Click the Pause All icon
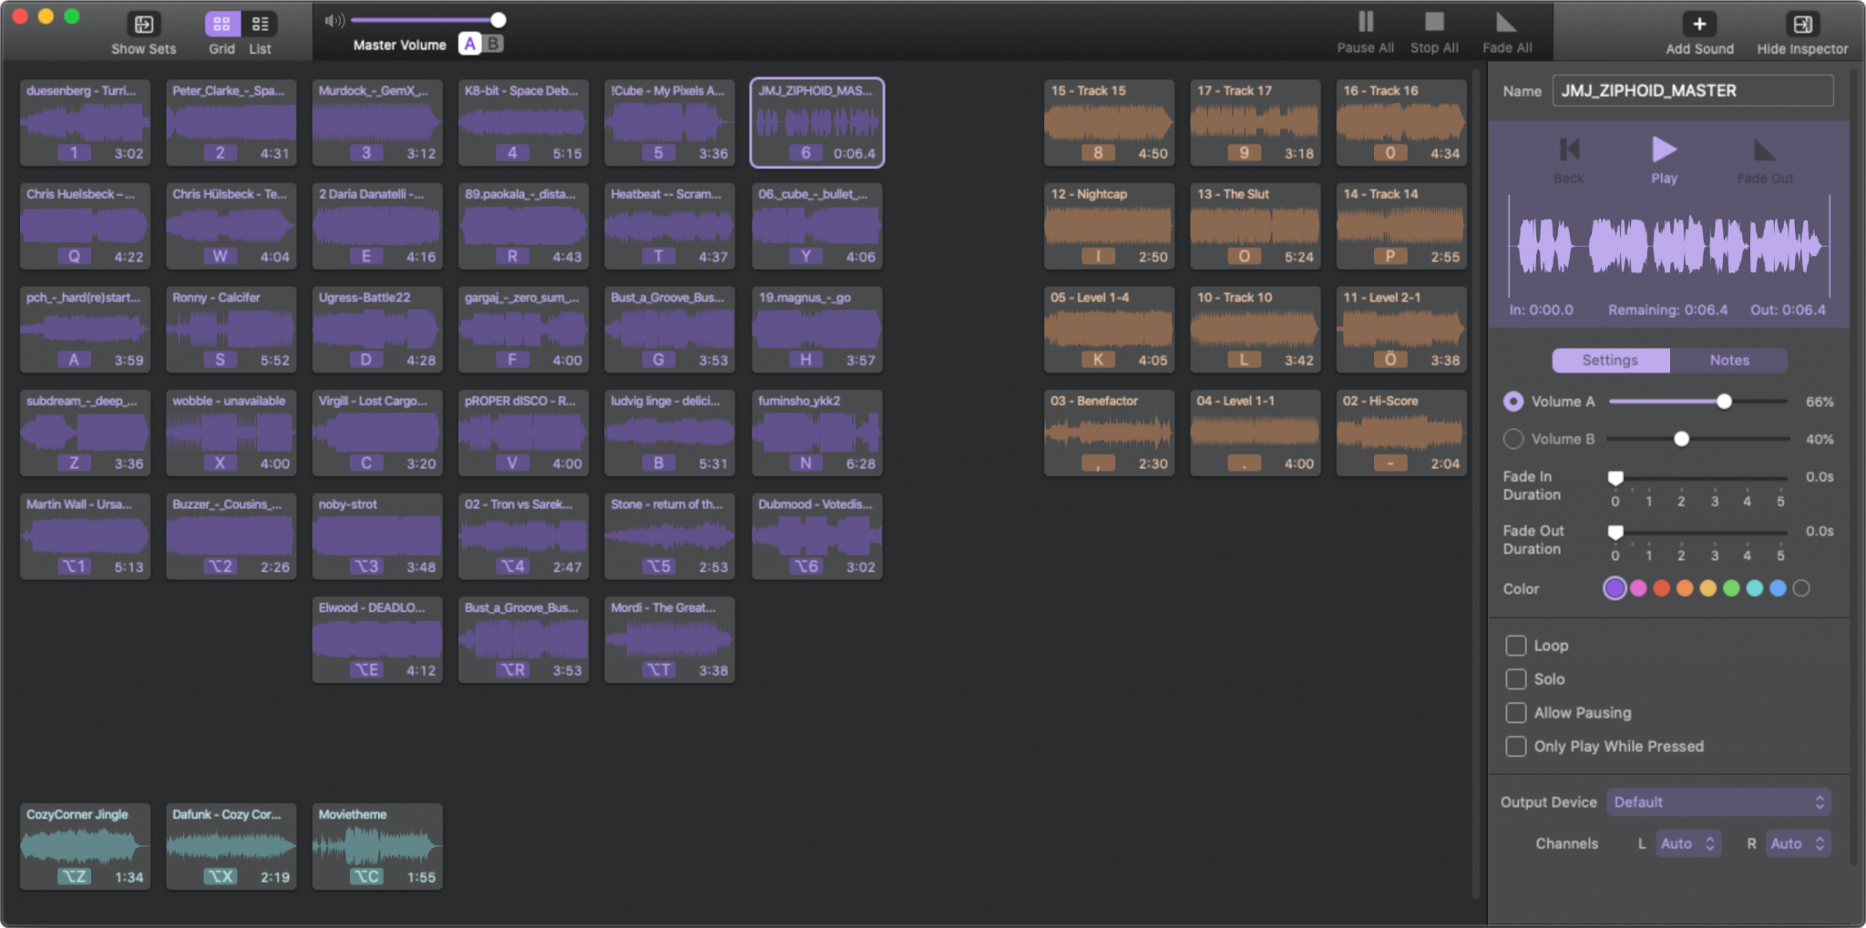The height and width of the screenshot is (928, 1866). coord(1365,22)
